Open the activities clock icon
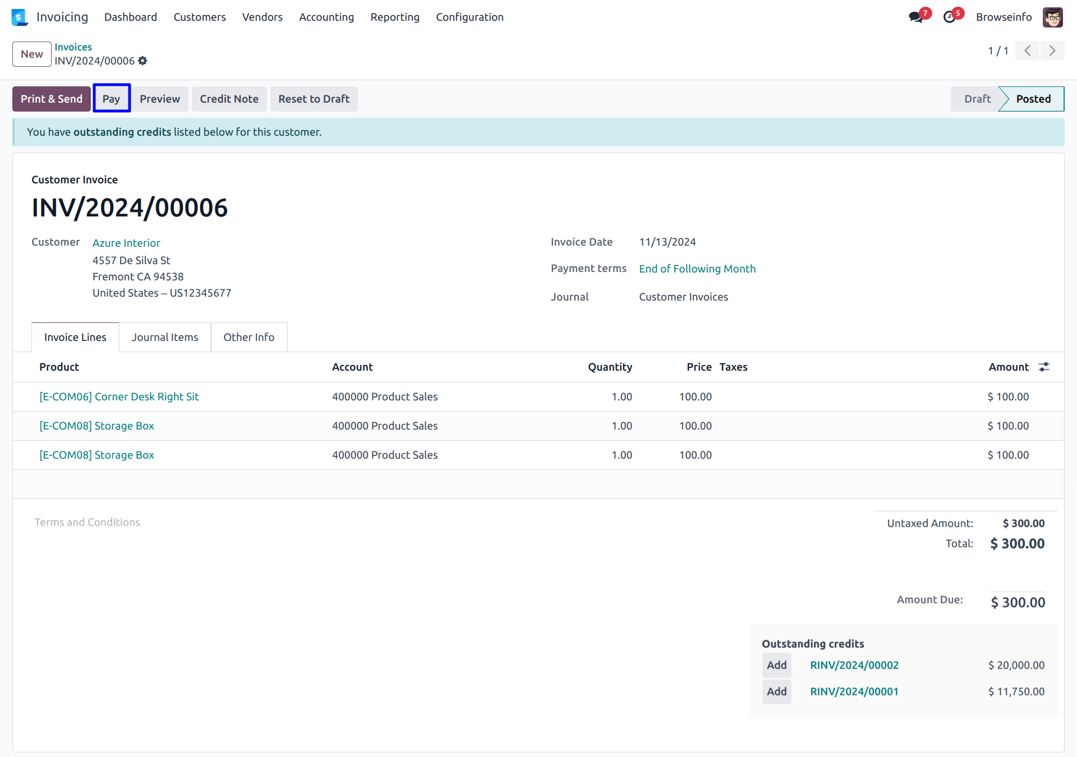The width and height of the screenshot is (1077, 757). click(949, 17)
